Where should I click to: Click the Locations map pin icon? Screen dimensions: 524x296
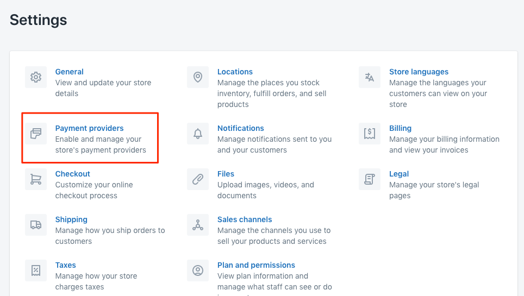[x=198, y=77]
